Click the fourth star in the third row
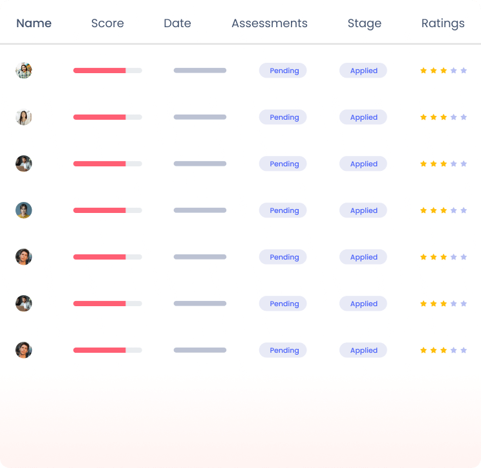The width and height of the screenshot is (481, 468). point(453,164)
